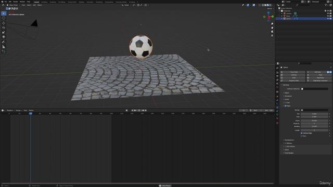Click the Fluid physics button
The width and height of the screenshot is (333, 187).
[319, 75]
